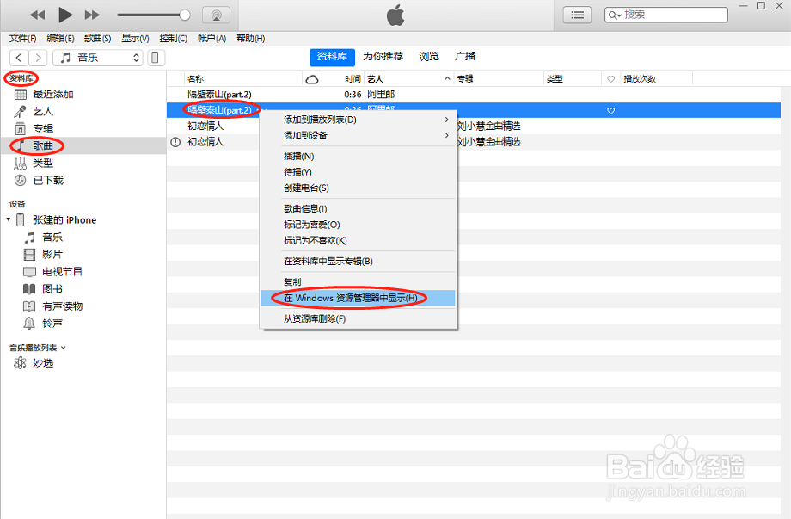The height and width of the screenshot is (519, 791).
Task: Switch to 广播 tab
Action: (464, 57)
